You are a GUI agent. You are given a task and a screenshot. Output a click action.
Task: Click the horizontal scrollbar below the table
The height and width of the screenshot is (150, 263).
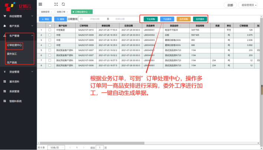pos(148,142)
